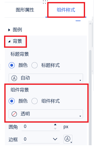Expand the 图例 section arrow

pos(9,30)
